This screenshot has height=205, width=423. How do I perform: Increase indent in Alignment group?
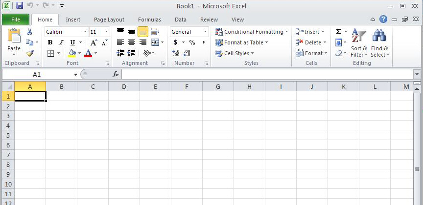(x=131, y=53)
